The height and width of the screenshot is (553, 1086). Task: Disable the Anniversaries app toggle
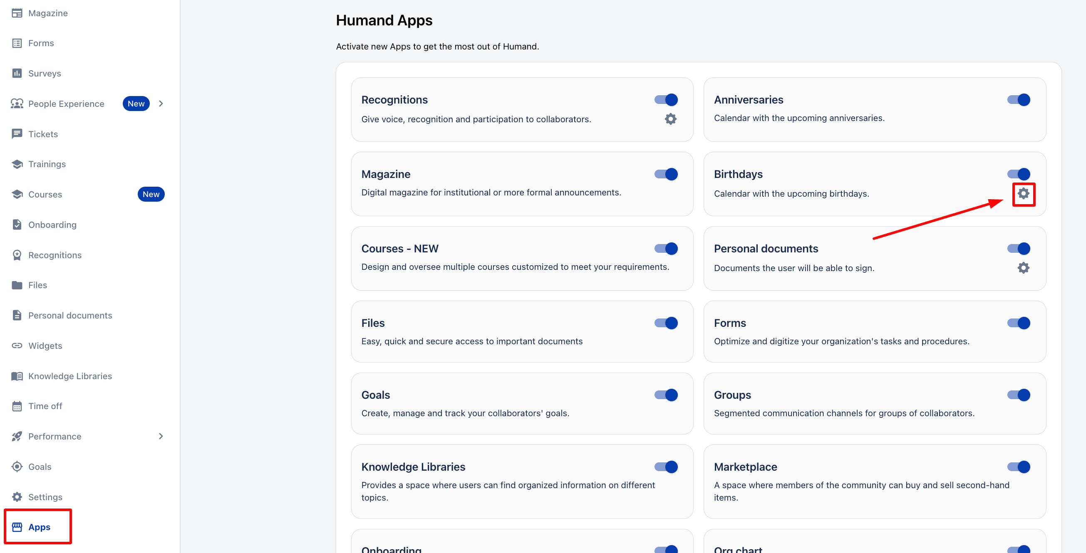pyautogui.click(x=1019, y=100)
